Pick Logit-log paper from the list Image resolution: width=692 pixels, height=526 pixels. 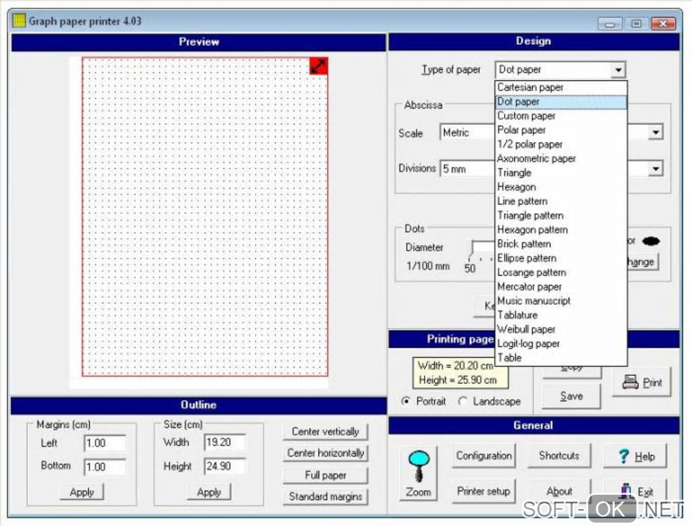[x=561, y=343]
